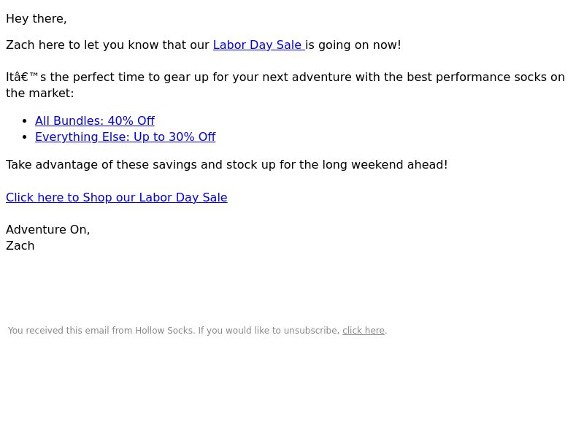Open the All Bundles: 40% Off link
Image resolution: width=584 pixels, height=438 pixels.
coord(95,121)
